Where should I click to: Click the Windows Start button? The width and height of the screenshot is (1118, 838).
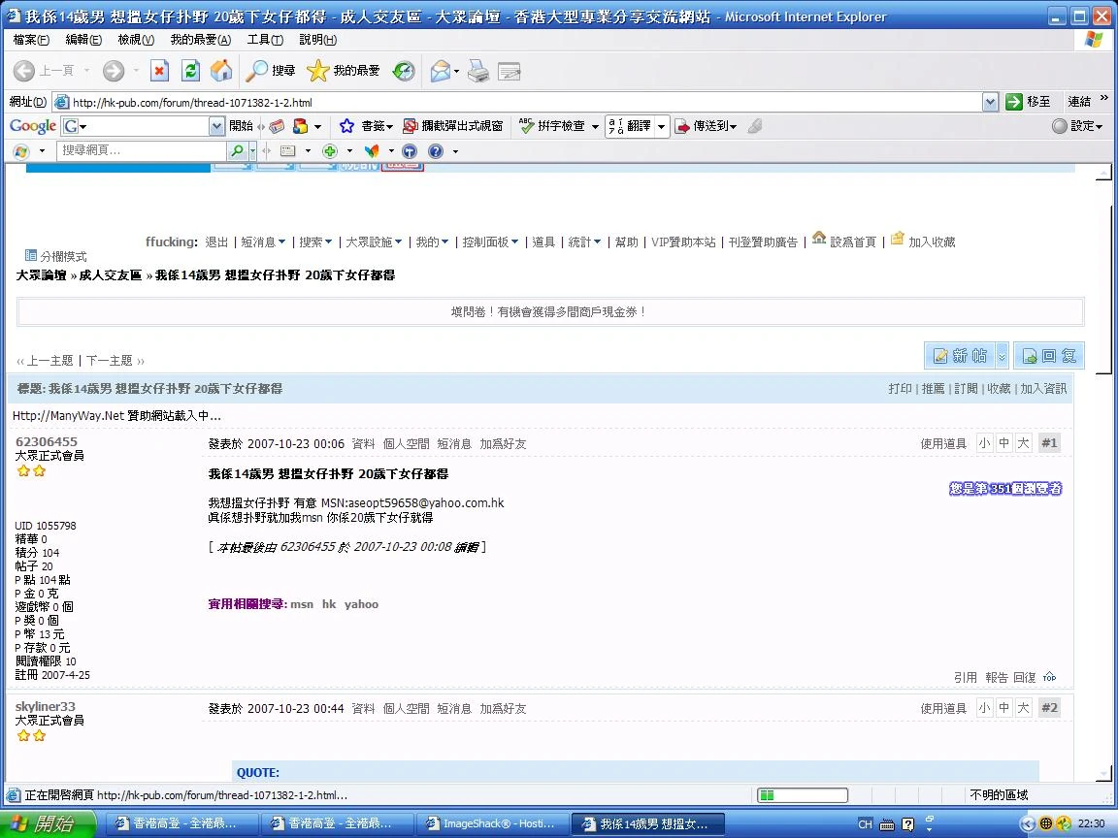click(x=48, y=823)
